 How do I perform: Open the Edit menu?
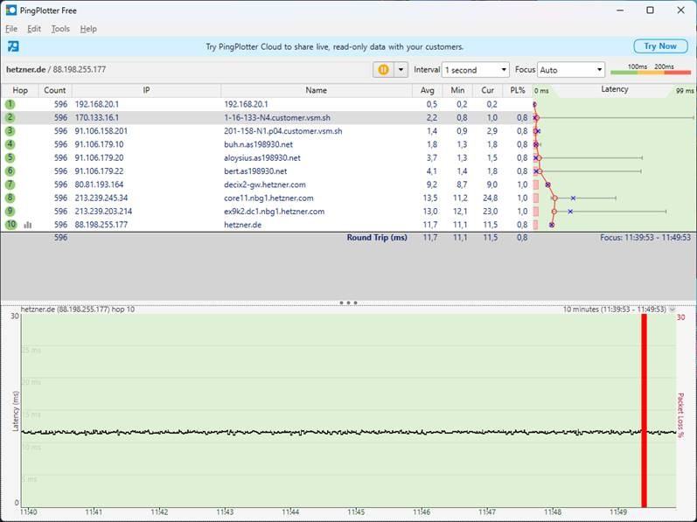tap(34, 29)
